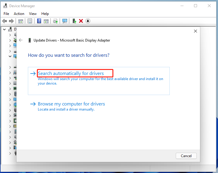Open the View menu
This screenshot has width=218, height=173.
point(33,14)
